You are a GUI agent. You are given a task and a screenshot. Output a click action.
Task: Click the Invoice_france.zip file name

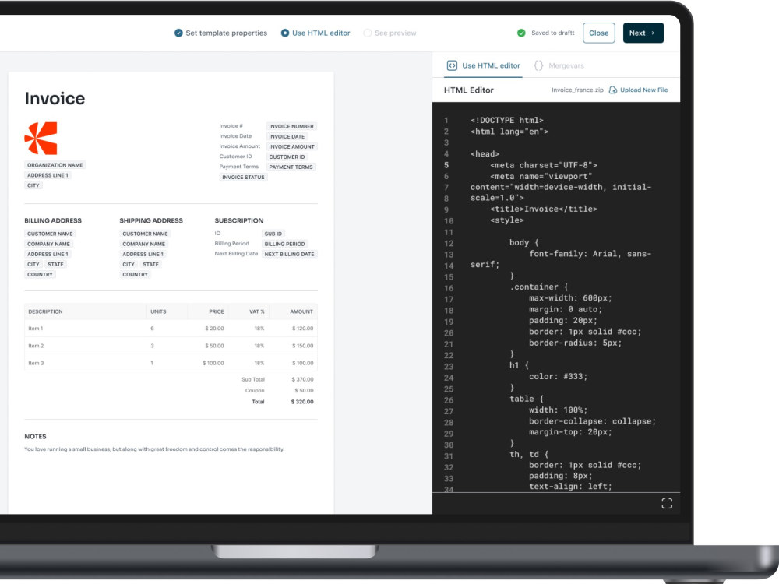pos(577,90)
